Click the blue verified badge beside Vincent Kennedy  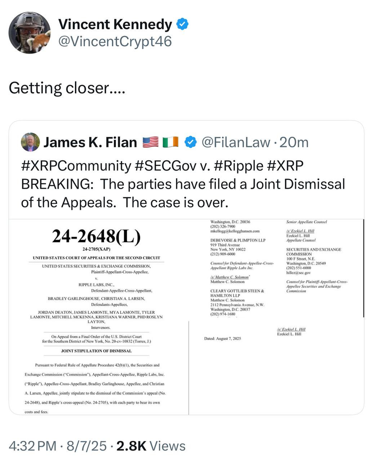click(x=183, y=24)
